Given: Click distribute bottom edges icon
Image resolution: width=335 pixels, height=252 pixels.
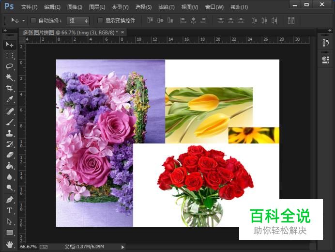Looking at the screenshot, I should click(241, 20).
